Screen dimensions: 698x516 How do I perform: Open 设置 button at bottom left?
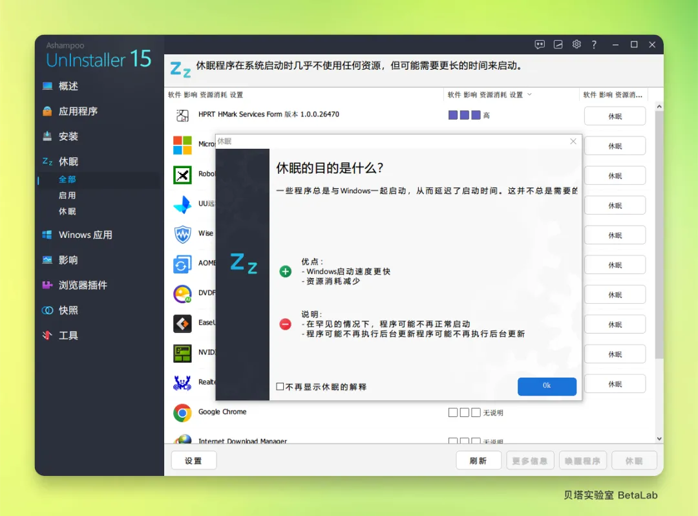pyautogui.click(x=194, y=460)
